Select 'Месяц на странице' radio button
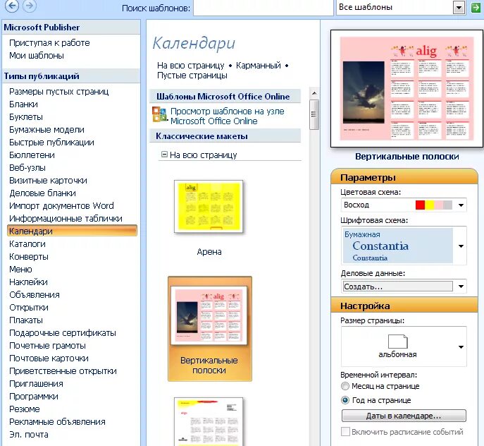This screenshot has width=484, height=446. (345, 386)
